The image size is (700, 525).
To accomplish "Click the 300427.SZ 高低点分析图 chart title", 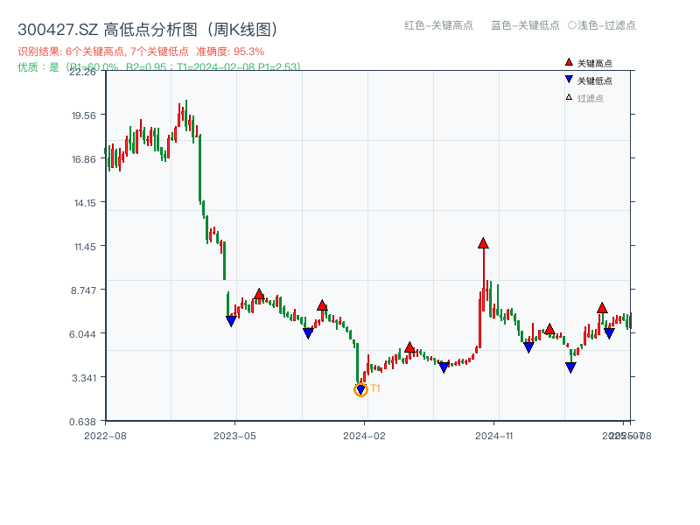I will 147,29.
